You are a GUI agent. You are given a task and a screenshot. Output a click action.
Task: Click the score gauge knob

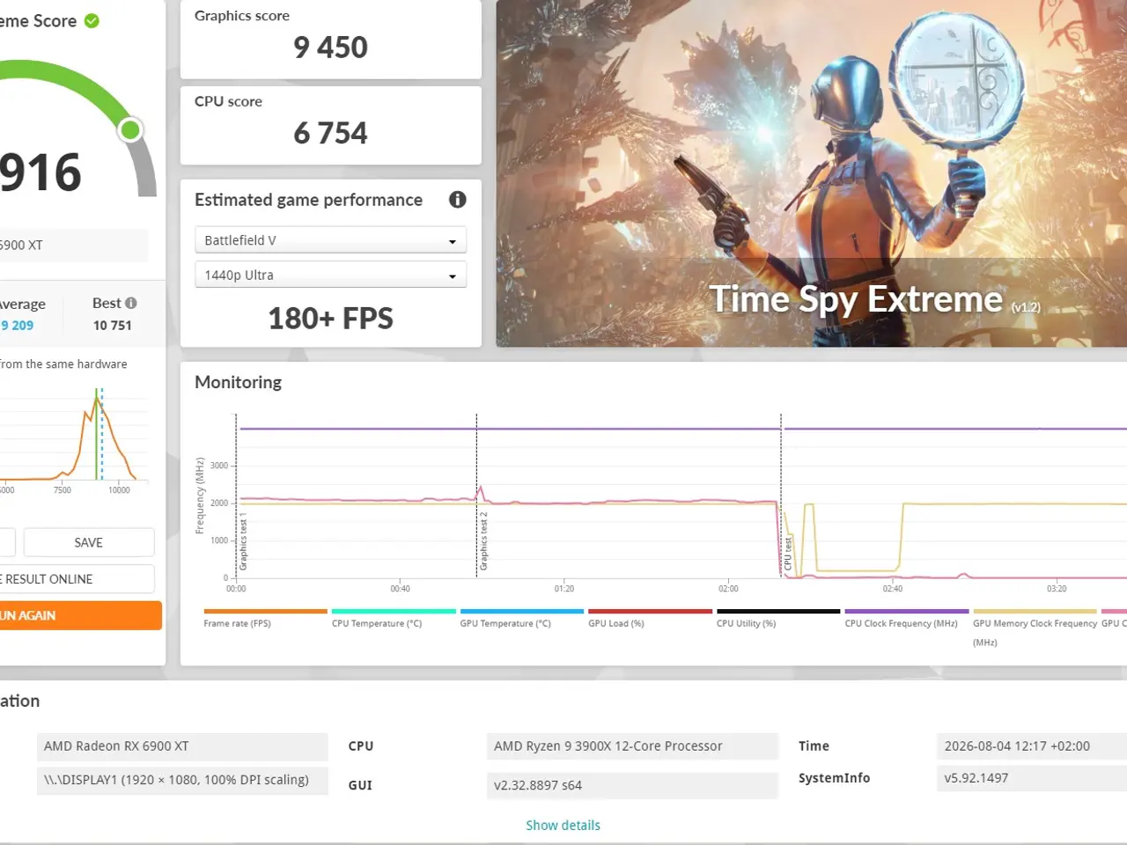[x=130, y=130]
